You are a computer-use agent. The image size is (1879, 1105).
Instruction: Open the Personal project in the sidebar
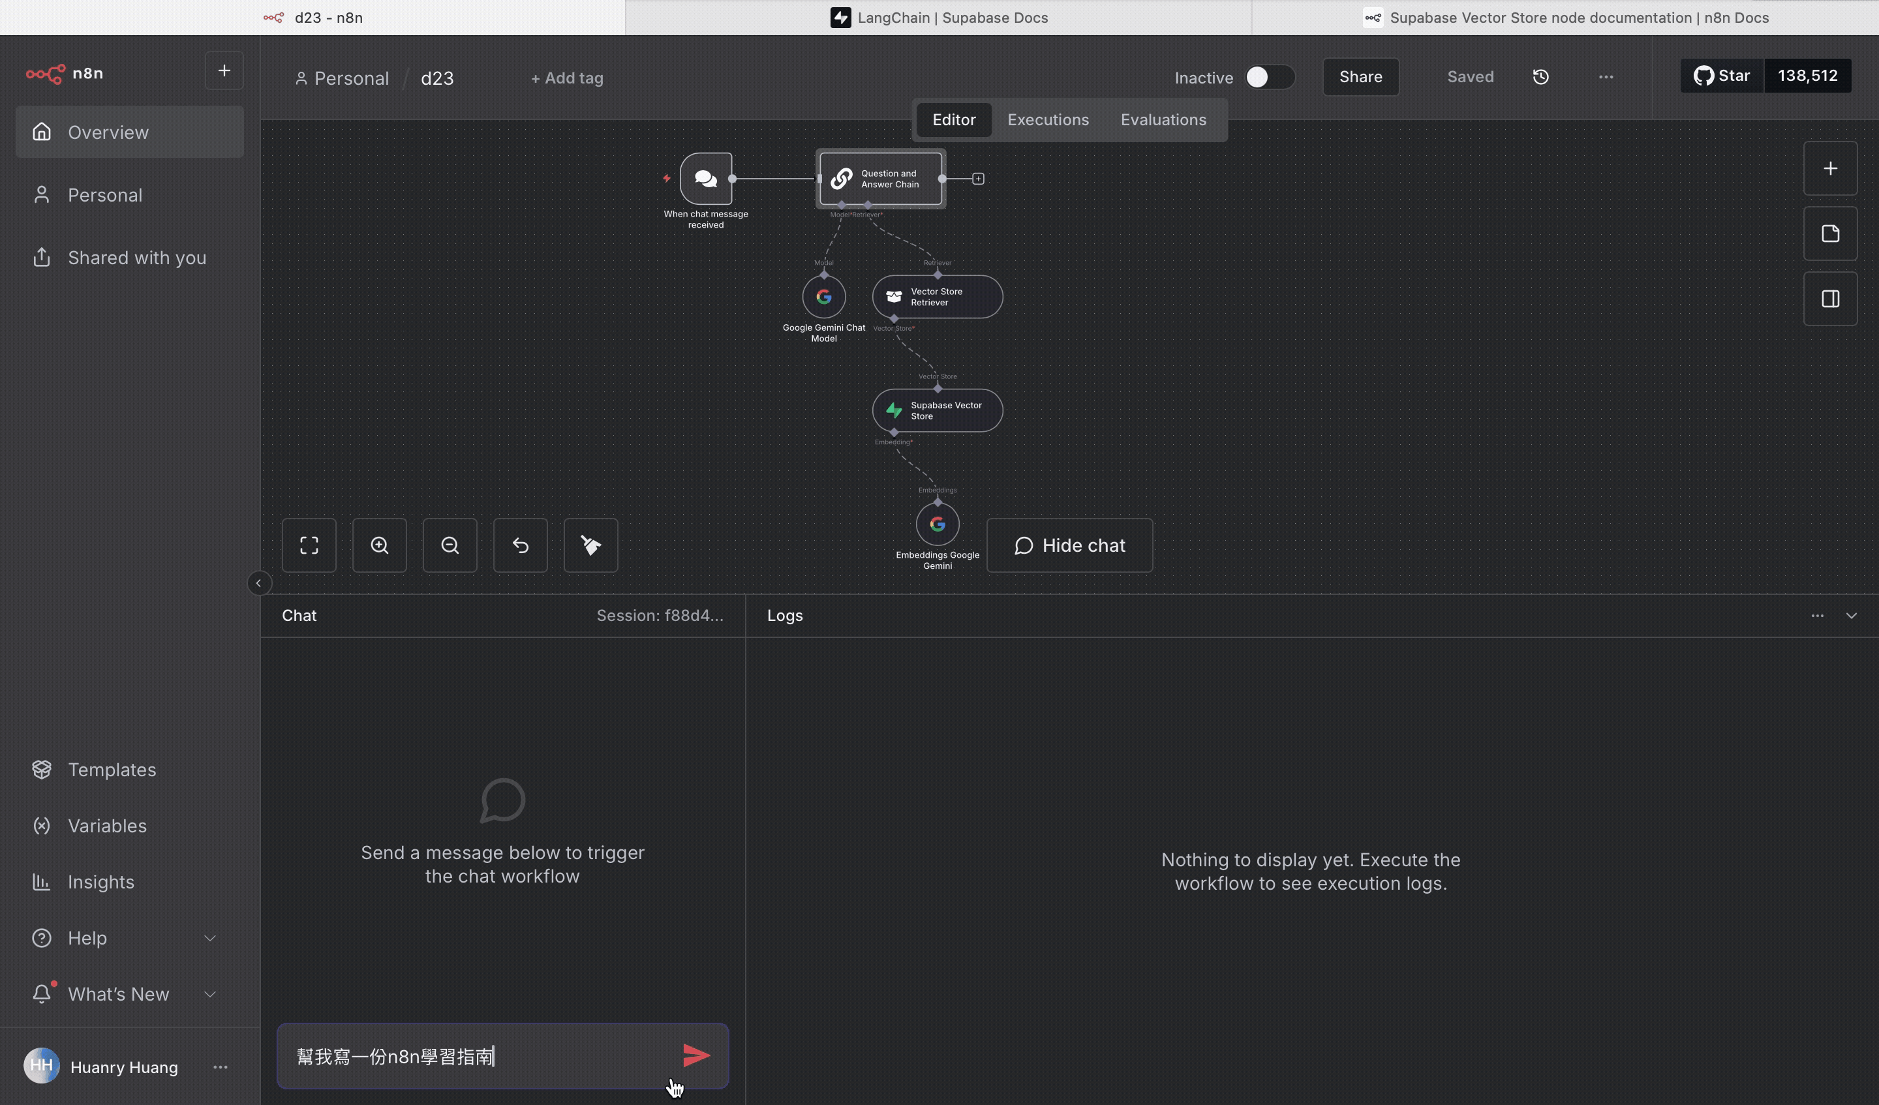pos(130,194)
